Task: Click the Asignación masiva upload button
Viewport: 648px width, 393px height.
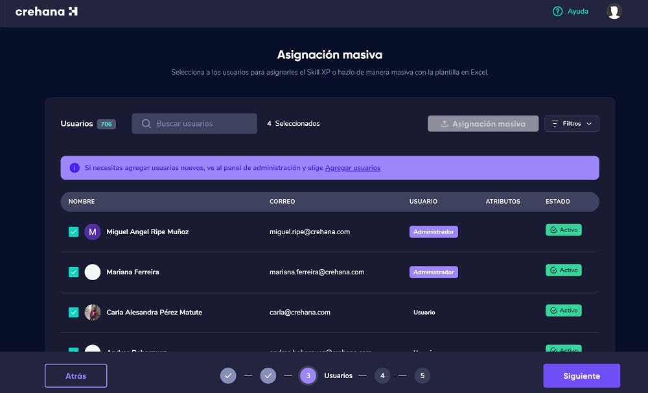Action: [x=483, y=124]
